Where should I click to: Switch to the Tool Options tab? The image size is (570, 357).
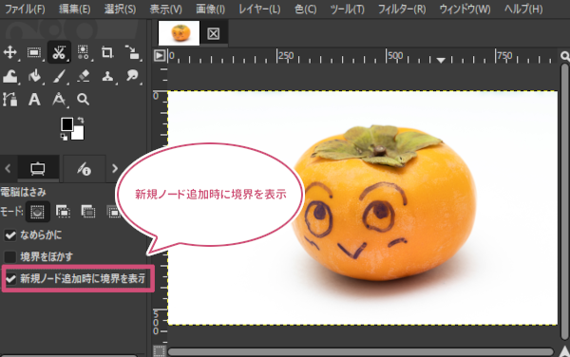click(38, 168)
